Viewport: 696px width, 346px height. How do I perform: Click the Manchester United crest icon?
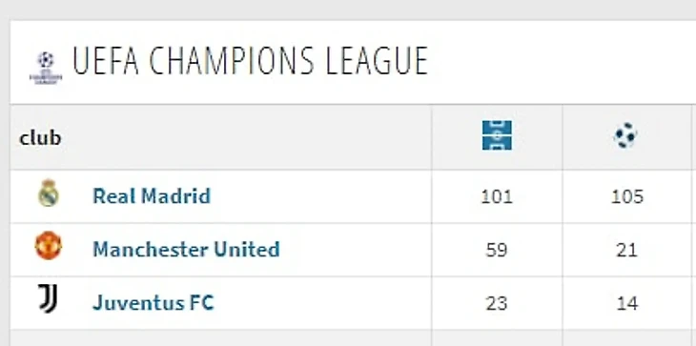point(49,246)
